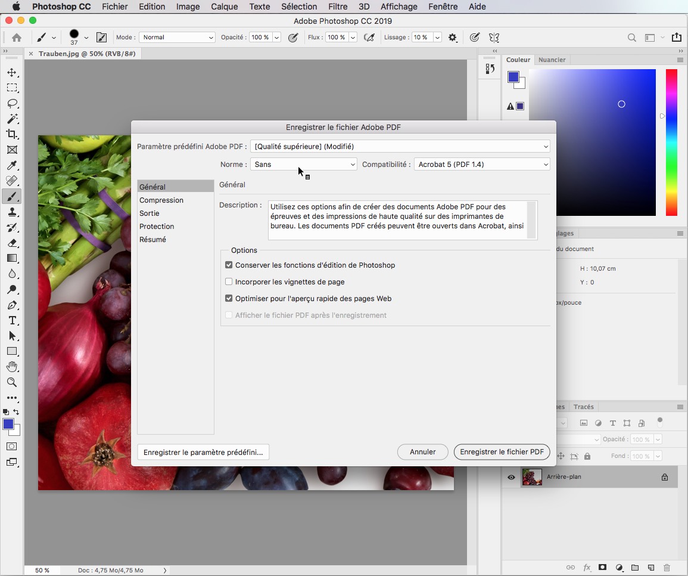Open the brush Mode dropdown

[x=177, y=38]
